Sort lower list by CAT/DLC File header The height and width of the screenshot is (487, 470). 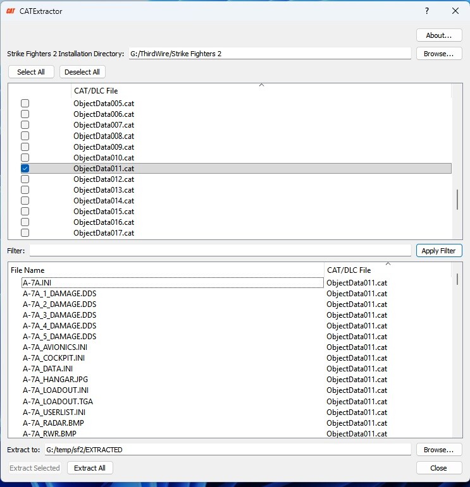pyautogui.click(x=388, y=270)
